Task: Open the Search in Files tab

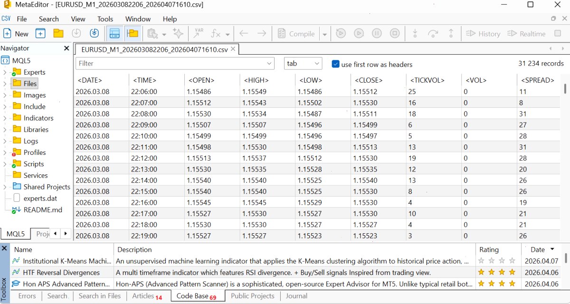Action: click(x=100, y=296)
